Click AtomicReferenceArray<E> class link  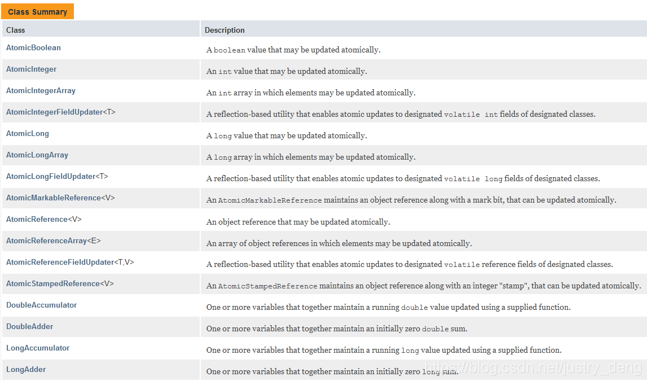tap(53, 241)
